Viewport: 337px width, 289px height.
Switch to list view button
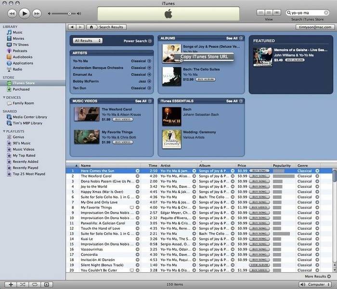(261, 13)
